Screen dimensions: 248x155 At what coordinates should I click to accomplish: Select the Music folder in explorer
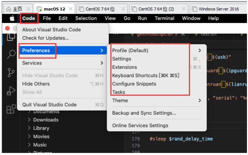(x=40, y=145)
